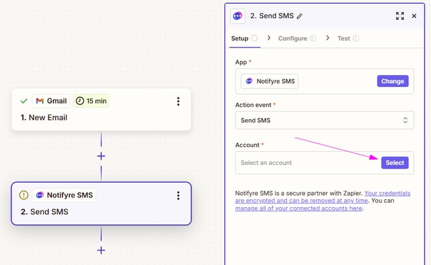The height and width of the screenshot is (265, 431).
Task: Open the Test tab
Action: (x=344, y=39)
